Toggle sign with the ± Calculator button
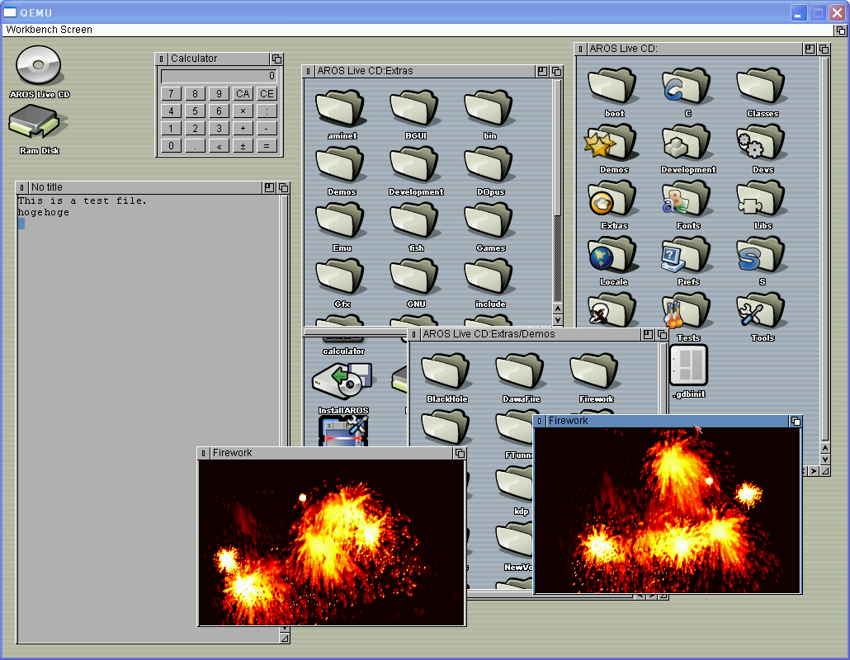 click(243, 146)
